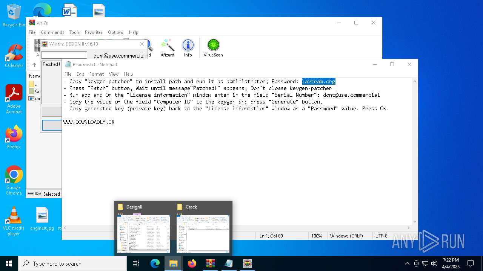The image size is (483, 271).
Task: Switch to WinRAR on taskbar
Action: pyautogui.click(x=211, y=263)
